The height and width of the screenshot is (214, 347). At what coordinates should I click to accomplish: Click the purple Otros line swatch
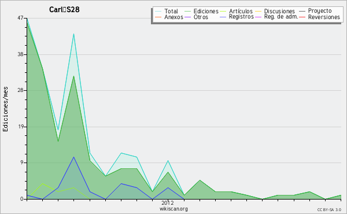click(187, 17)
